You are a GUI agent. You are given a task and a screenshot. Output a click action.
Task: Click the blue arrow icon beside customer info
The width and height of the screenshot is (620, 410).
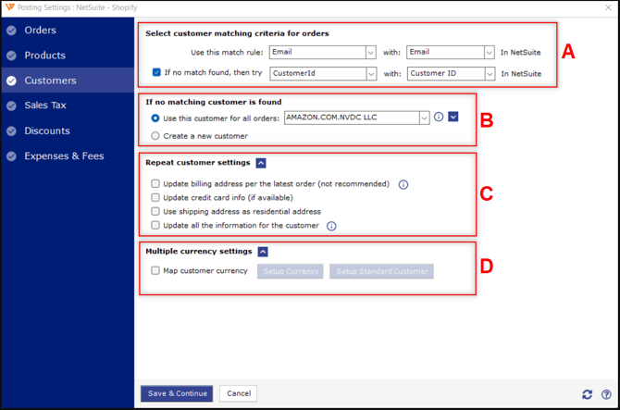pos(453,117)
